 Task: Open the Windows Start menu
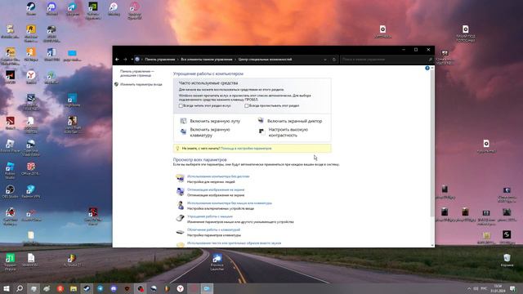point(7,288)
